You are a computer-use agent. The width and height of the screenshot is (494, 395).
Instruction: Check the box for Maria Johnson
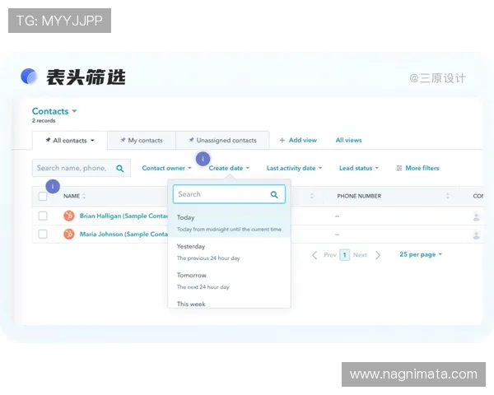coord(43,234)
